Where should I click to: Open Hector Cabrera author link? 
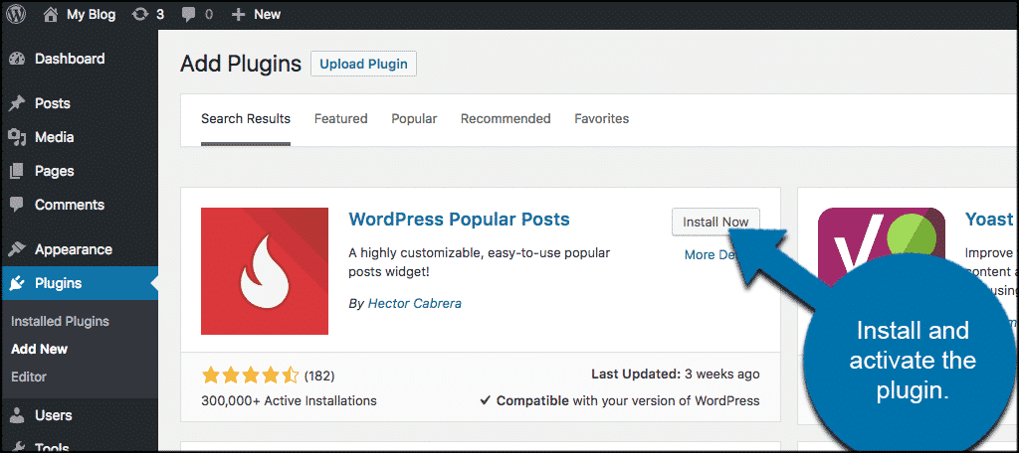pos(415,304)
